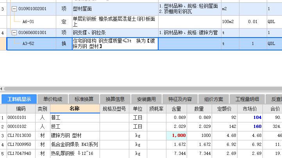The height and width of the screenshot is (158, 282).
Task: Collapse the 010901002001 tree row
Action: 14,9
